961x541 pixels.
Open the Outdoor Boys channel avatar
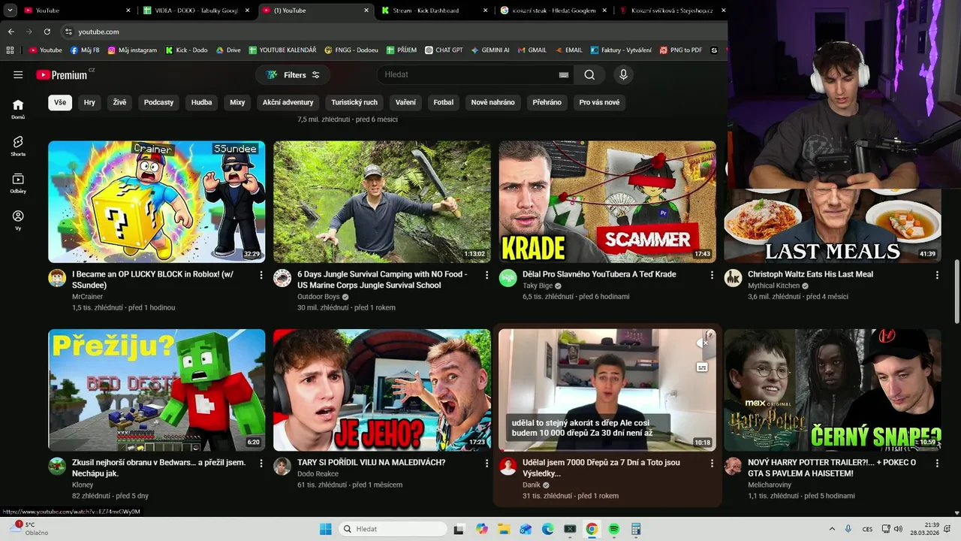pyautogui.click(x=282, y=278)
